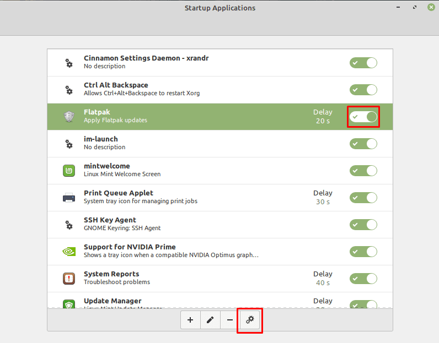Disable the im-launch startup switch

(363, 144)
